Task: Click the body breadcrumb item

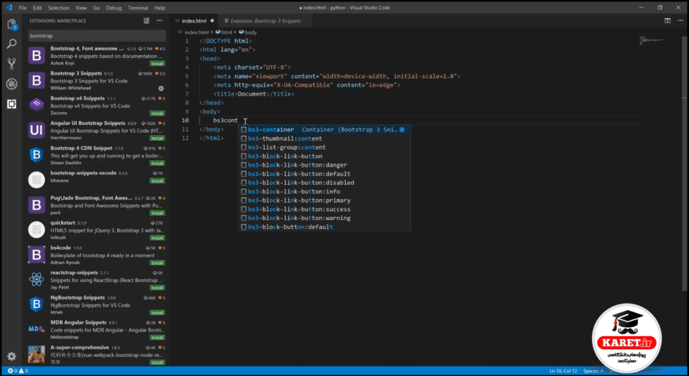Action: pos(248,32)
